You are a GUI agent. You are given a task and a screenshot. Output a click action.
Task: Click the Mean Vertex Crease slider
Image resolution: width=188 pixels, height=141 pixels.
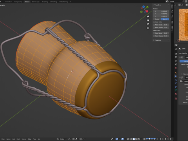pos(161,27)
